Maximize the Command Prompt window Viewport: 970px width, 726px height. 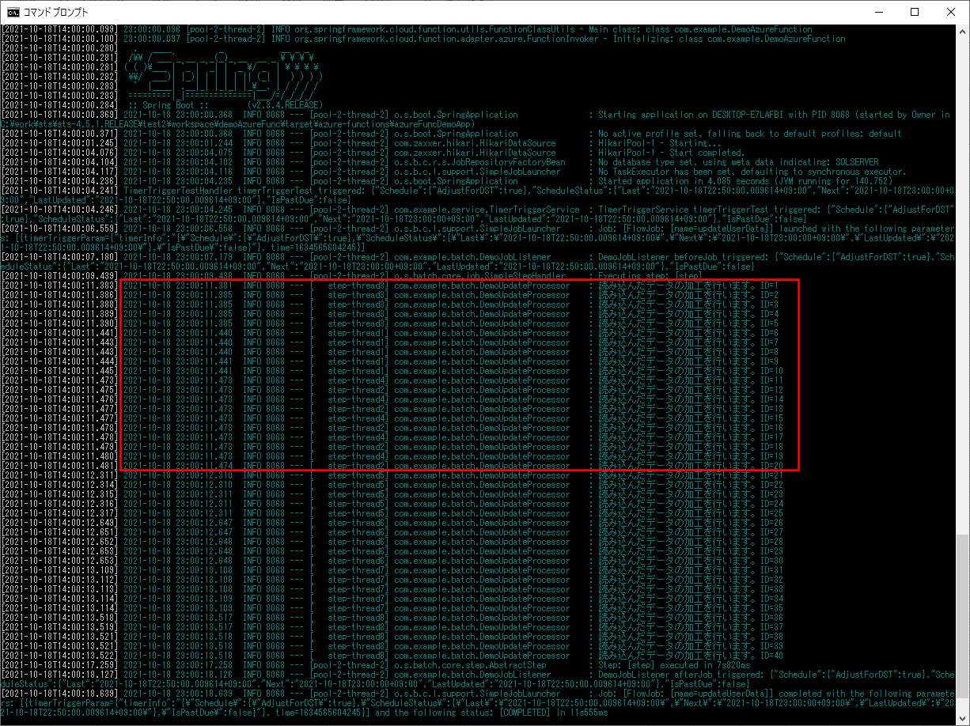point(915,12)
